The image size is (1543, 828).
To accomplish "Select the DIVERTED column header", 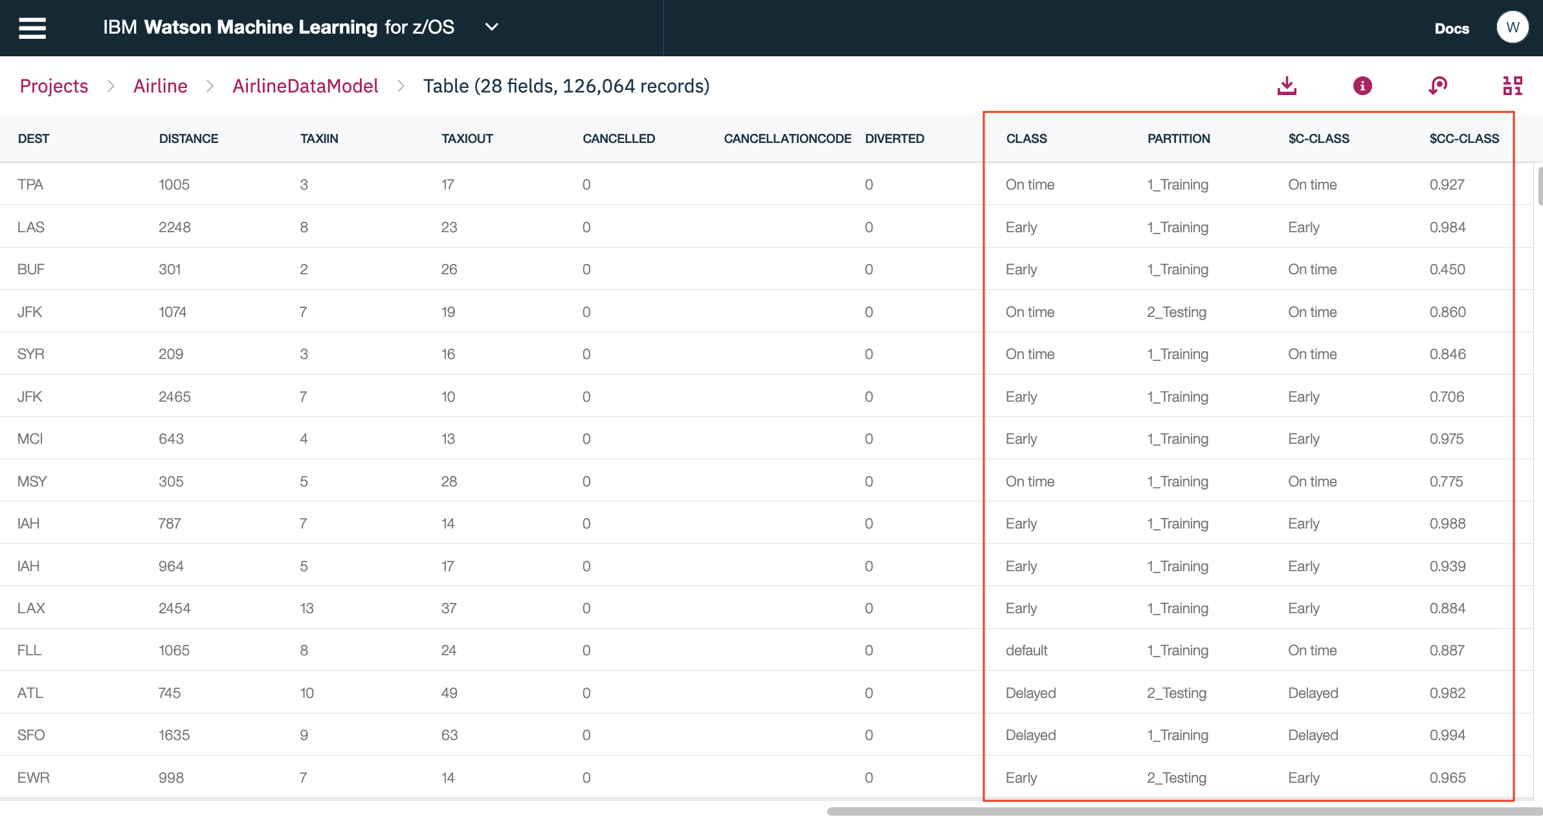I will 894,138.
